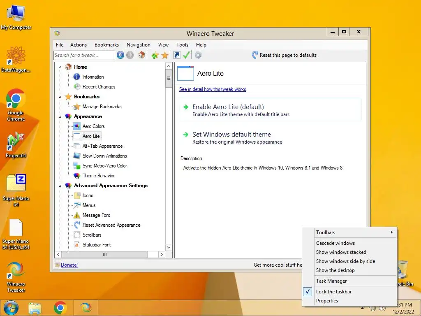Click Set Windows default theme

click(270, 138)
